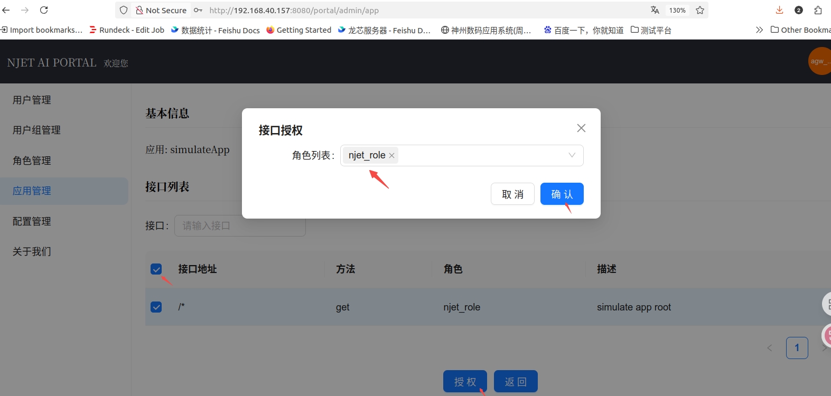Screen dimensions: 831x396
Task: Expand the 角色列表 dropdown arrow
Action: point(572,155)
